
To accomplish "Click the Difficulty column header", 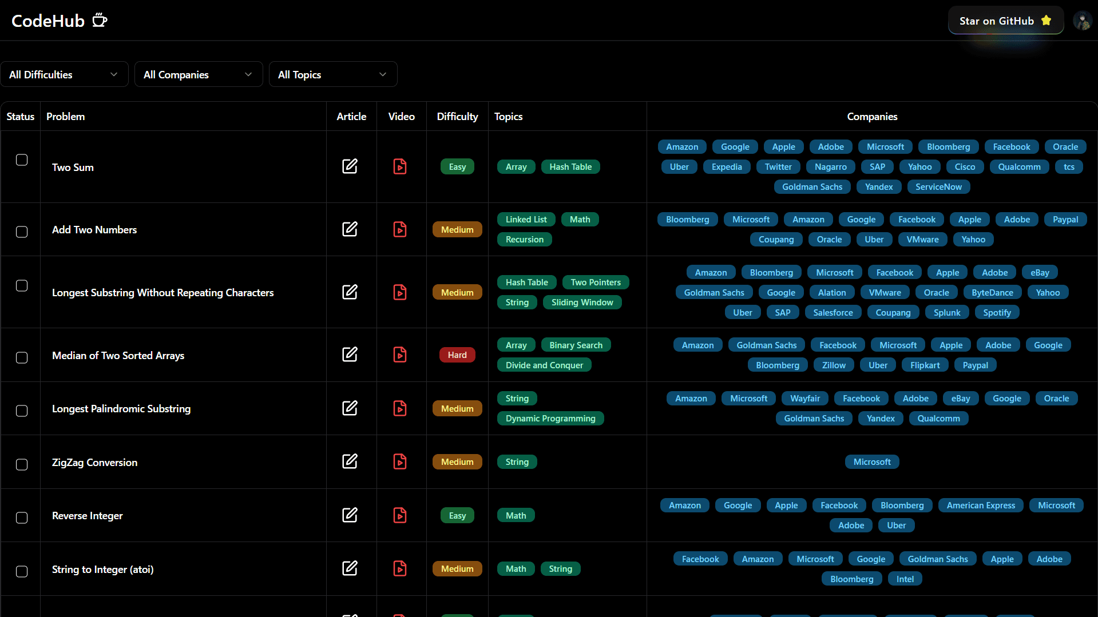I will click(457, 117).
